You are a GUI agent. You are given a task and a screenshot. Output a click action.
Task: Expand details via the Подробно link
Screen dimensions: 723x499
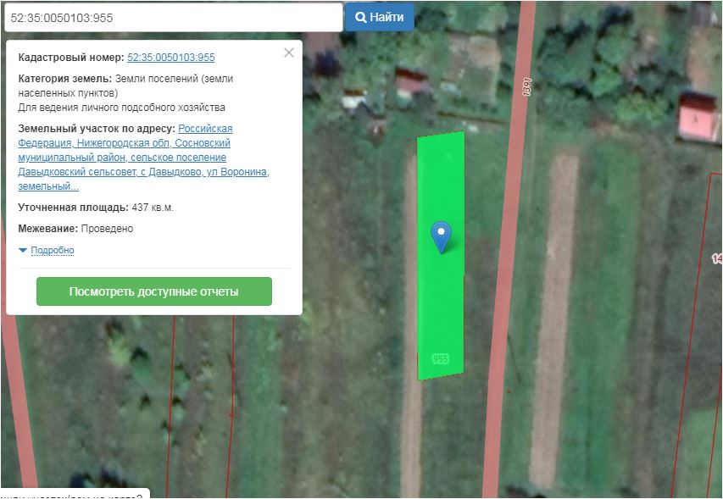pyautogui.click(x=52, y=250)
